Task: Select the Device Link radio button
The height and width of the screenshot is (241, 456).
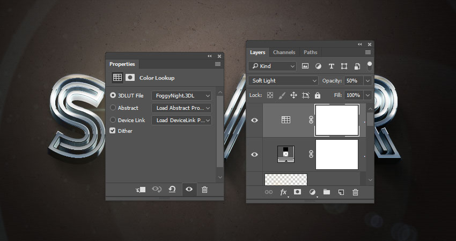Action: (113, 120)
